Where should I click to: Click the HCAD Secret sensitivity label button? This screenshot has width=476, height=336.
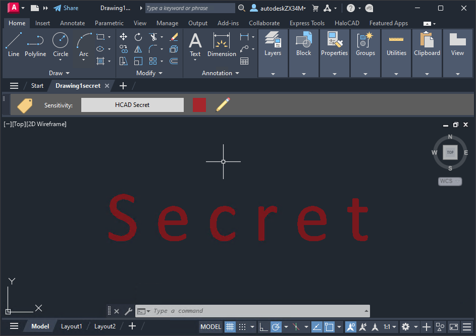132,105
